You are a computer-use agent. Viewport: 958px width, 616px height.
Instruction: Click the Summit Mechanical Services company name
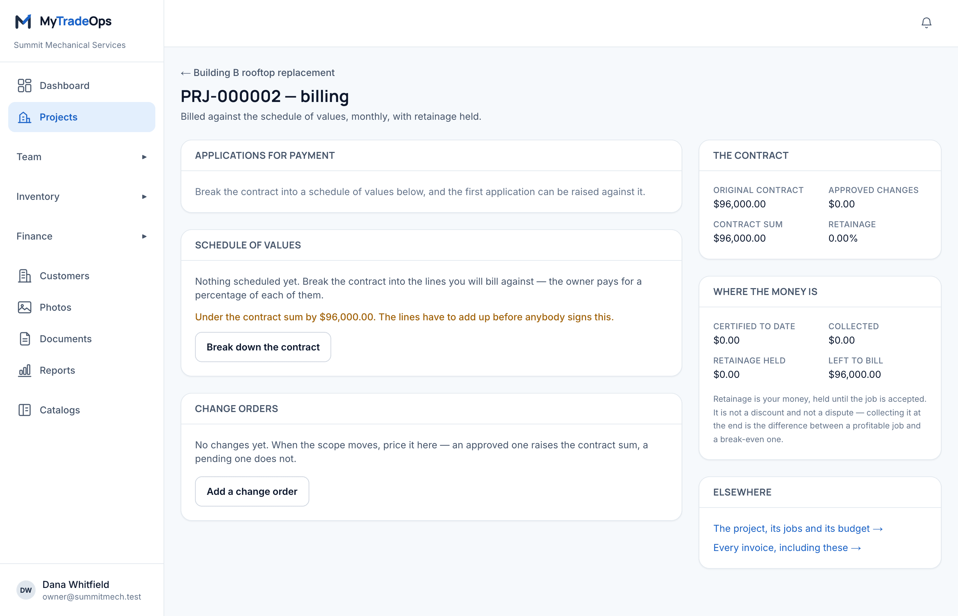(69, 45)
